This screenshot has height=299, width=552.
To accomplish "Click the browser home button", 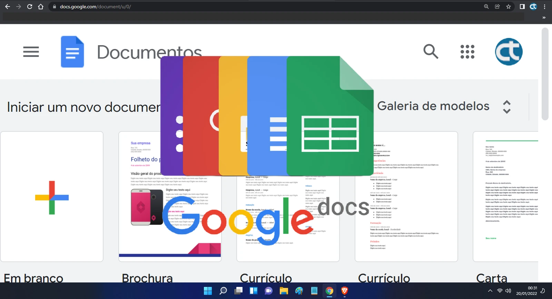I will (41, 7).
